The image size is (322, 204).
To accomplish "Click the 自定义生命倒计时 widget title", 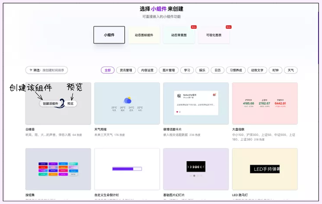I will click(x=107, y=195).
